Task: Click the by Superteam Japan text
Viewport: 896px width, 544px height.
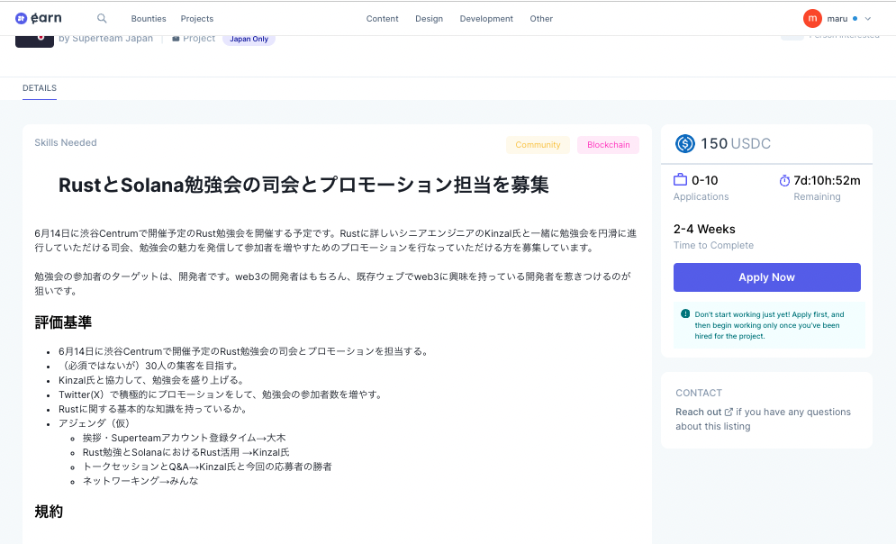Action: tap(105, 39)
